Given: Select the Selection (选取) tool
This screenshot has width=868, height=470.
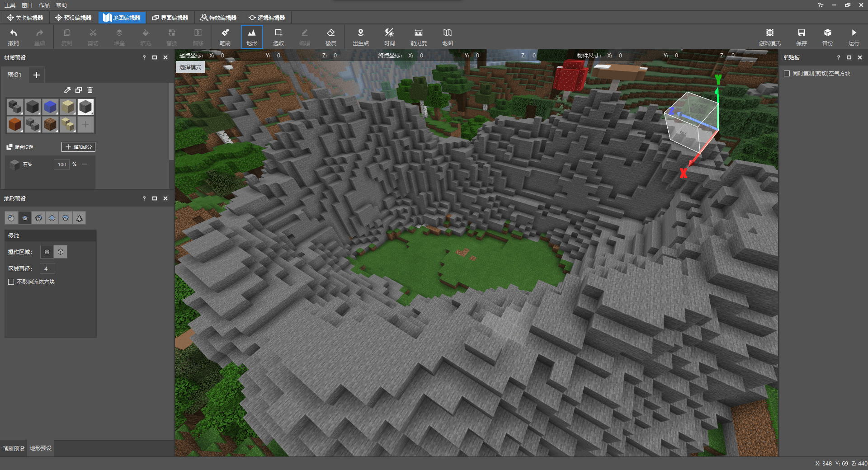Looking at the screenshot, I should tap(278, 37).
